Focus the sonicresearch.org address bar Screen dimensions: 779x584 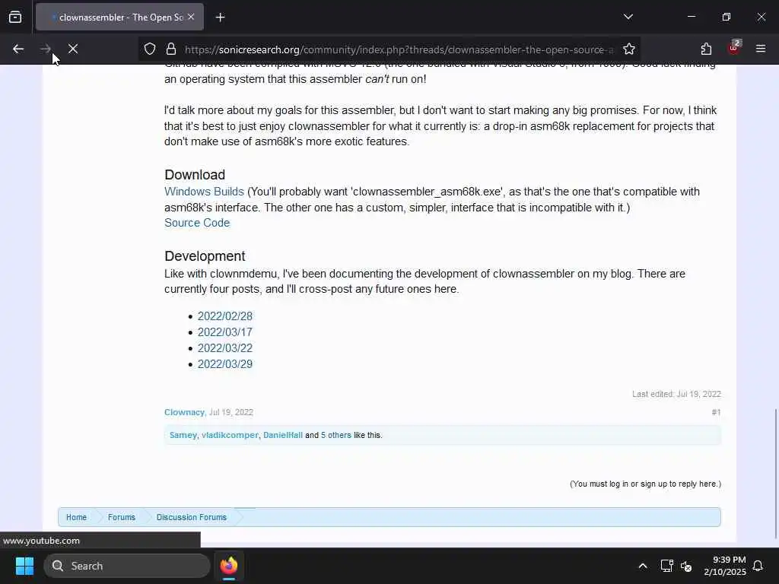click(399, 49)
